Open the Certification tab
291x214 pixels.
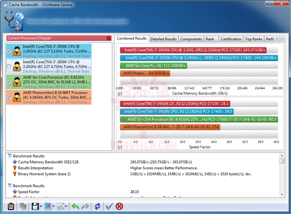tap(231, 39)
